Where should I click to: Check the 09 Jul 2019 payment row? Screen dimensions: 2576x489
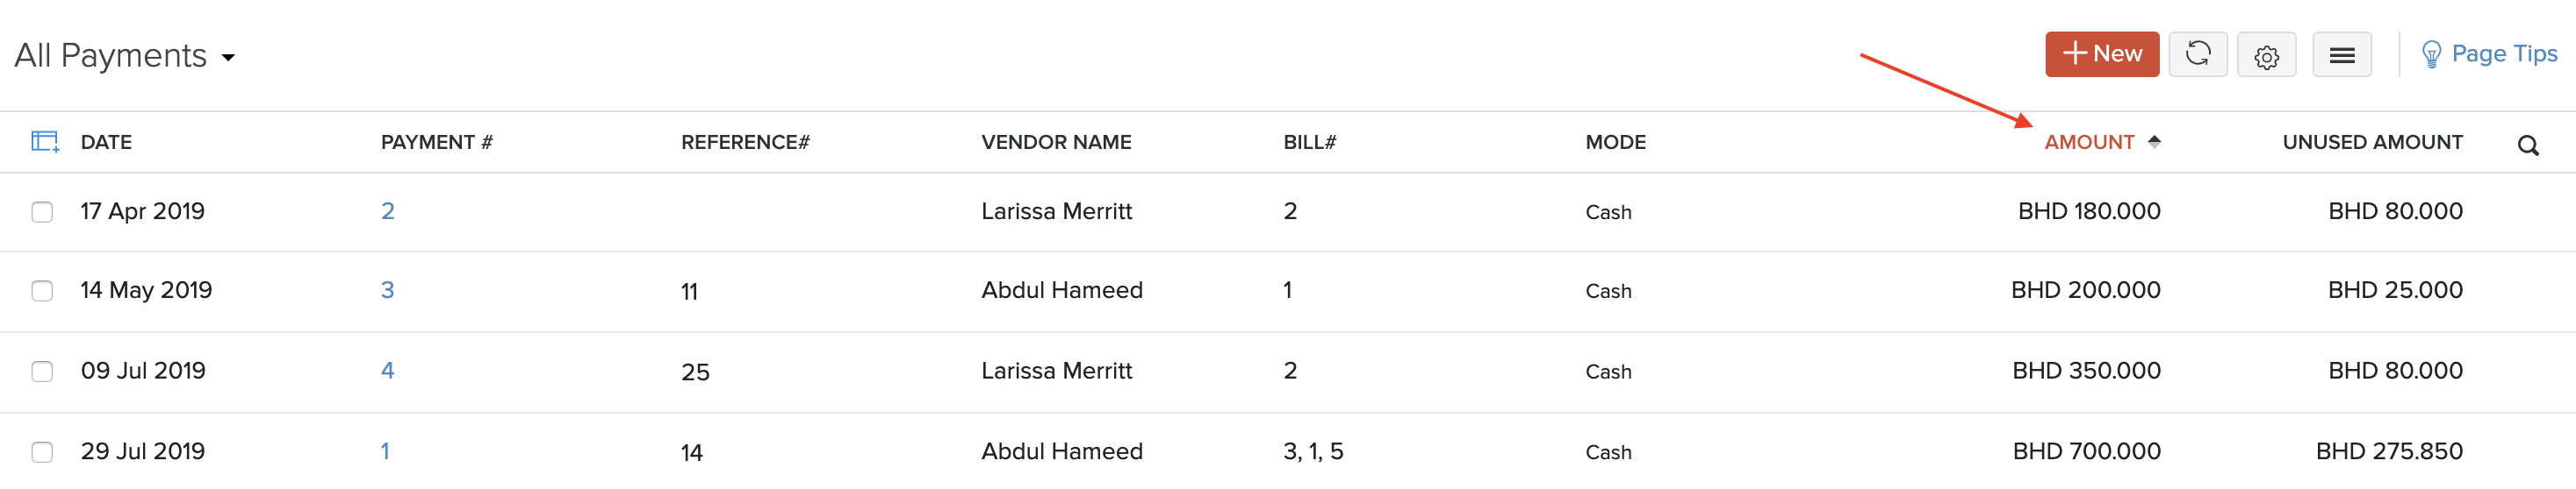click(x=42, y=372)
